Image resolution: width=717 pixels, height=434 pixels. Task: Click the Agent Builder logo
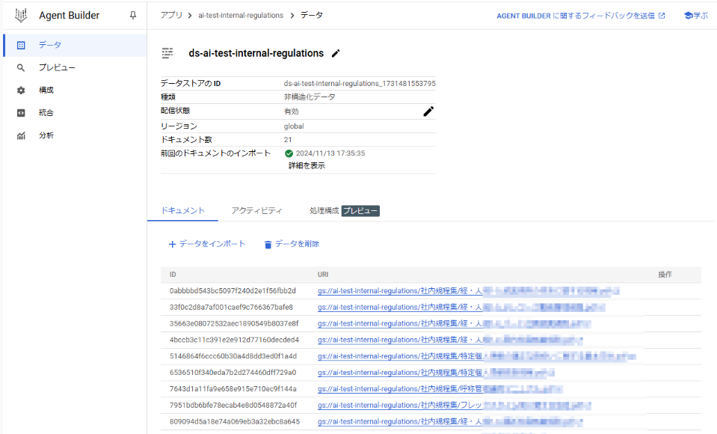click(20, 15)
